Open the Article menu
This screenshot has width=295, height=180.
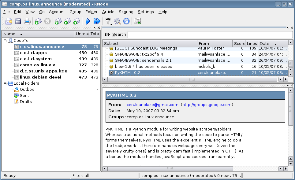pos(108,12)
